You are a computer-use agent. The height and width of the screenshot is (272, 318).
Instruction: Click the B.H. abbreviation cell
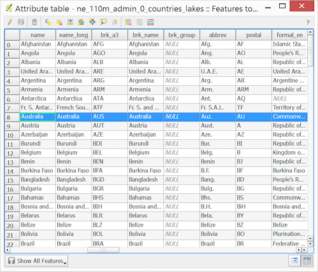[x=218, y=207]
